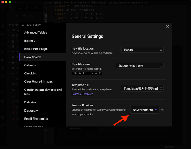Open settings via bottom-left gear icon

point(3,134)
